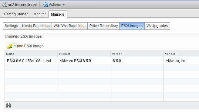Click the vc3.itburns.local title text
The width and height of the screenshot is (199, 112).
pos(22,5)
